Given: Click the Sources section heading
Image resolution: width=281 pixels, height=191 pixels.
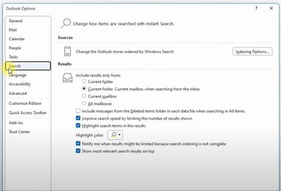Looking at the screenshot, I should click(x=65, y=38).
